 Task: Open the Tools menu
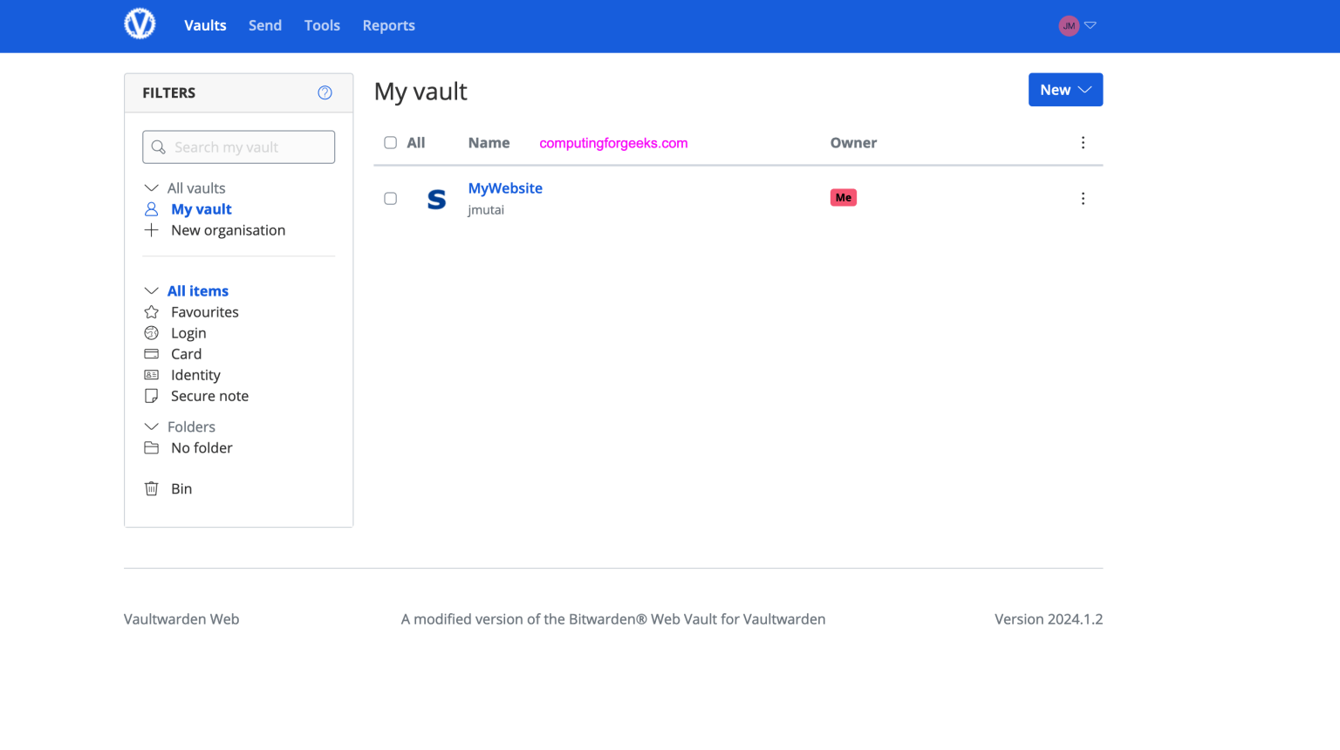(x=322, y=25)
